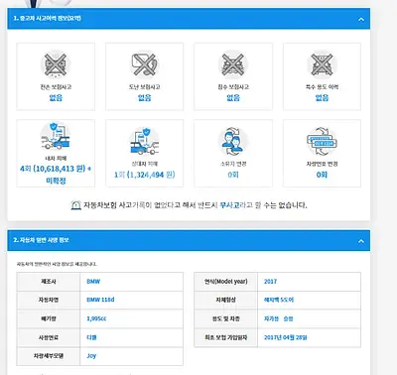Click the 차량번호 변경 license plate icon
397x375 pixels.
point(322,141)
